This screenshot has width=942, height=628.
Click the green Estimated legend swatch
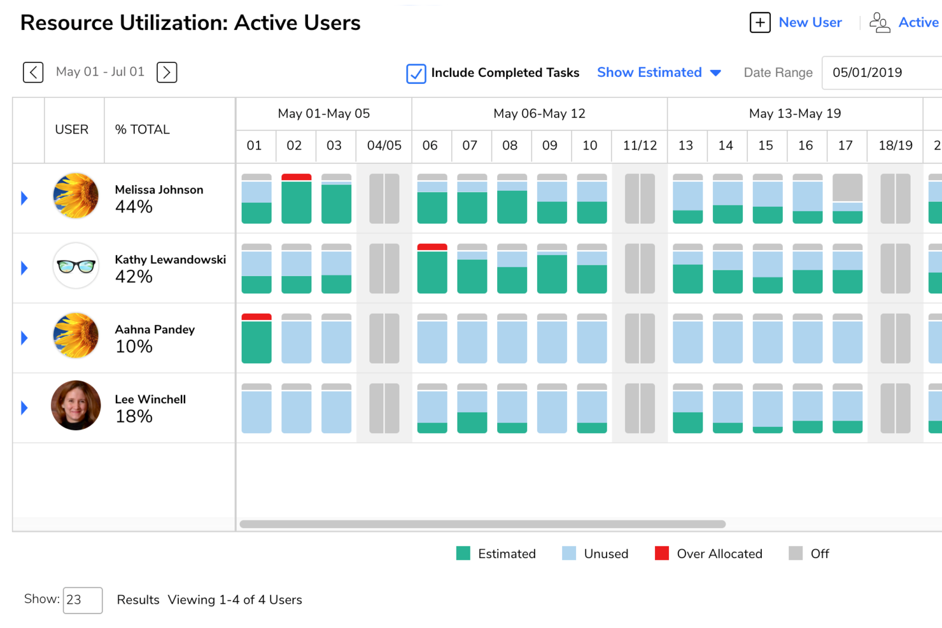pyautogui.click(x=463, y=554)
